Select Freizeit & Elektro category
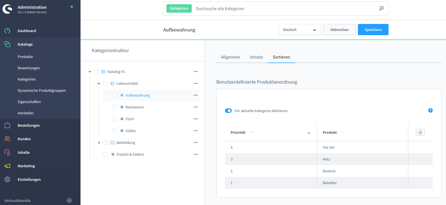This screenshot has width=446, height=205. tap(130, 154)
